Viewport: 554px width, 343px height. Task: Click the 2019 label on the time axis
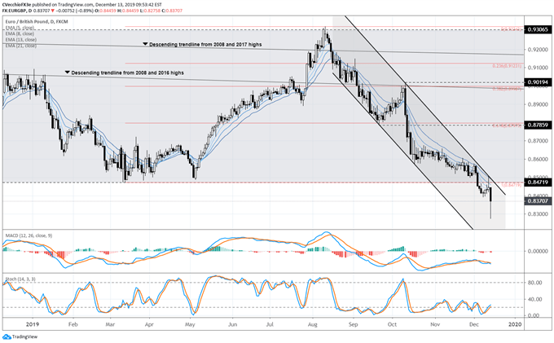tap(33, 324)
